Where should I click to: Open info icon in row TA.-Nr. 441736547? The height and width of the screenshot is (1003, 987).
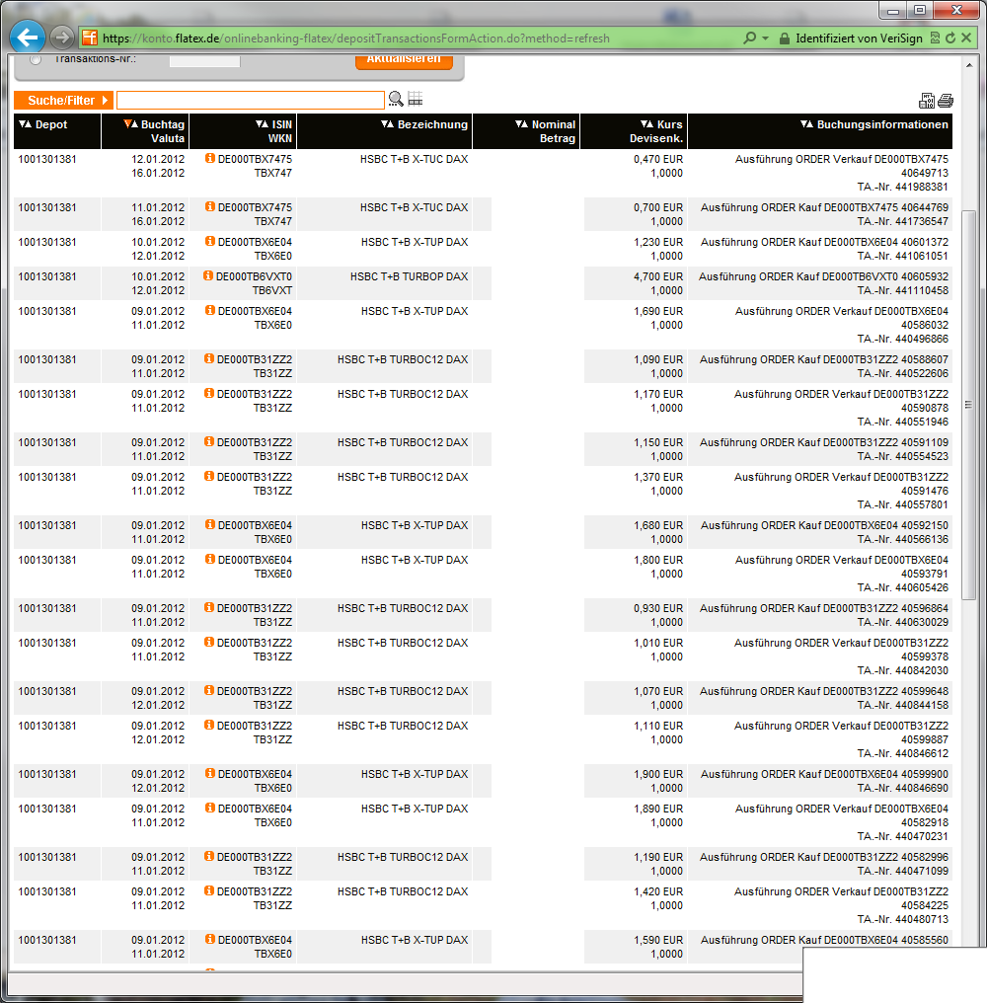pos(210,206)
